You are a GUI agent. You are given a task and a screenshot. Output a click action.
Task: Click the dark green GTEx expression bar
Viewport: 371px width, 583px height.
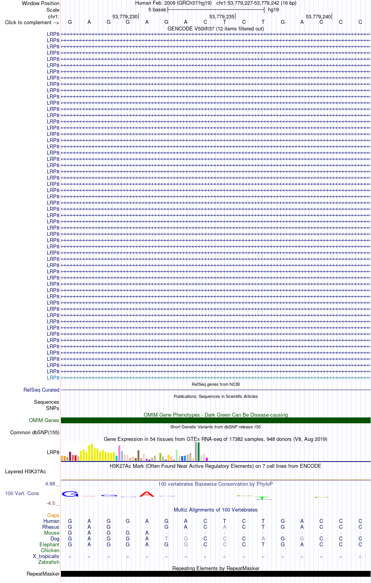click(x=198, y=451)
